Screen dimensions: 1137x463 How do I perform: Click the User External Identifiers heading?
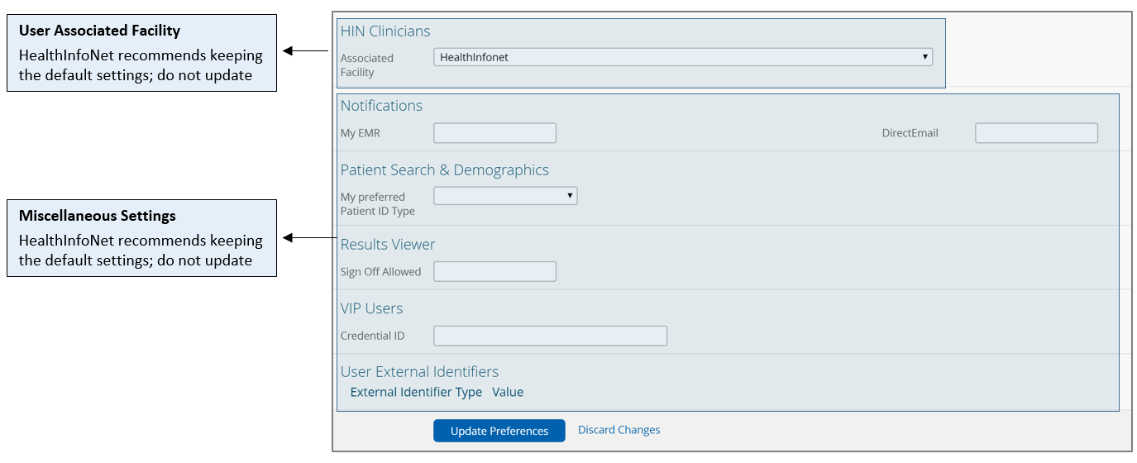point(419,372)
